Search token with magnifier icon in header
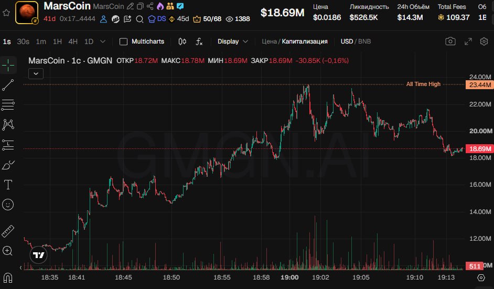This screenshot has width=494, height=289. click(139, 19)
